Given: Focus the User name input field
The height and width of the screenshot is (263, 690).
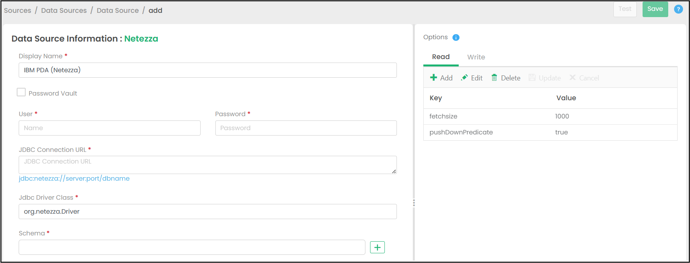Looking at the screenshot, I should click(109, 128).
